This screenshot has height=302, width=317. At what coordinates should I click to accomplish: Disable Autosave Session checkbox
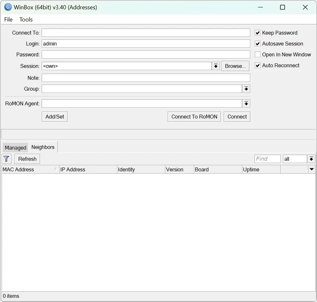pyautogui.click(x=258, y=44)
